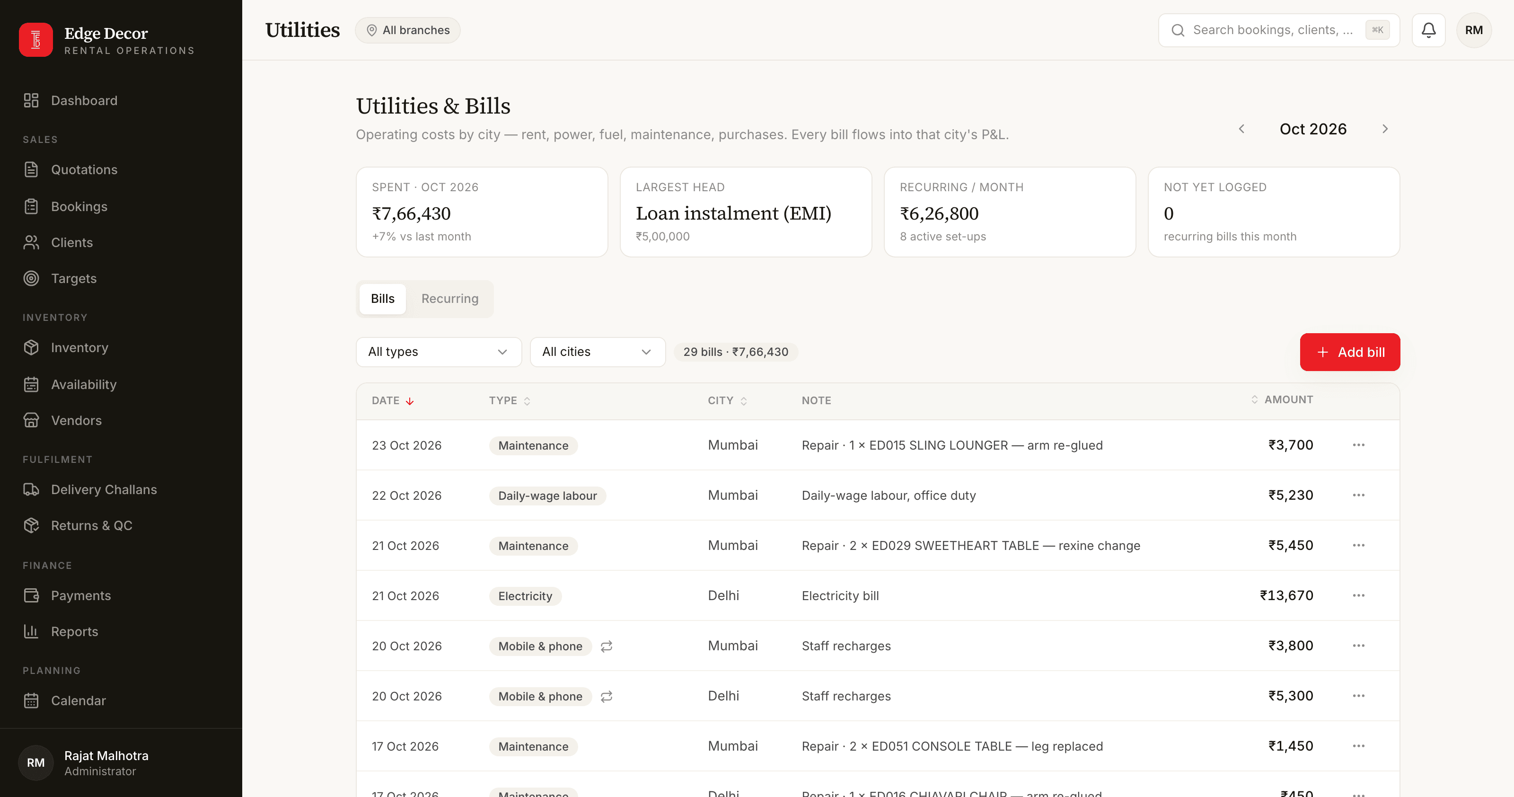Click recurring icon on Delhi Mobile & phone row
This screenshot has width=1514, height=797.
coord(607,696)
